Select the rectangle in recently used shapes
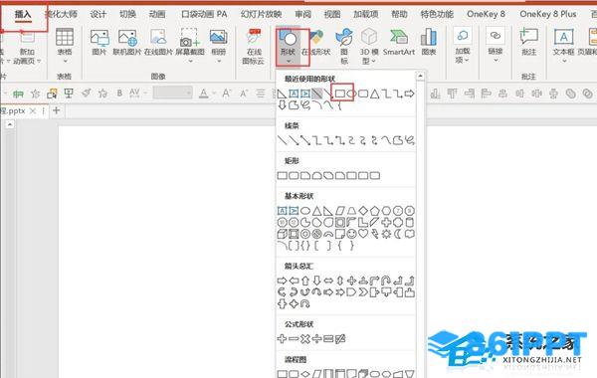Viewport: 597px width, 378px height. pyautogui.click(x=340, y=94)
